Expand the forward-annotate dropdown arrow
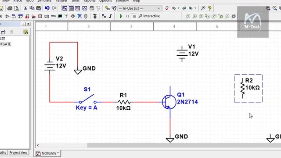Image resolution: width=281 pixels, height=158 pixels. click(195, 8)
